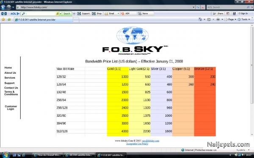Open the Tools dropdown menu
254x158 pixels.
244,19
